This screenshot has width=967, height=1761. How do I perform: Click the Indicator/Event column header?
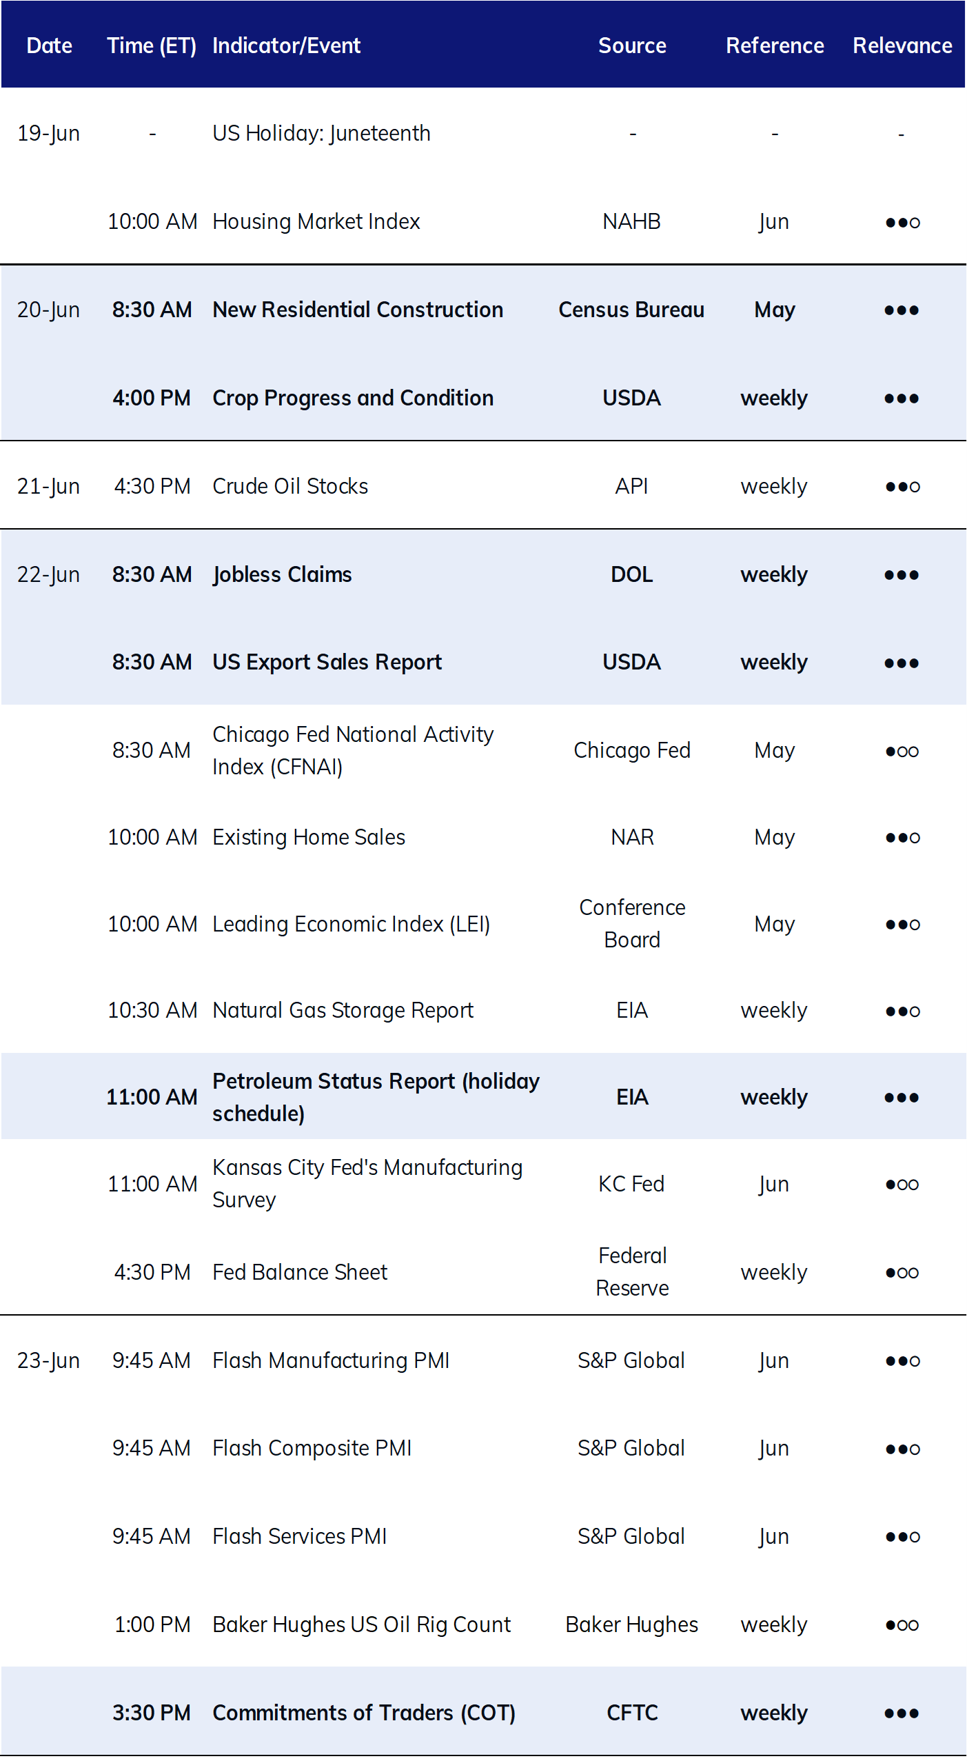[x=286, y=46]
